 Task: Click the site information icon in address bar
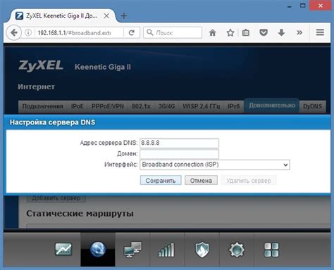[28, 32]
